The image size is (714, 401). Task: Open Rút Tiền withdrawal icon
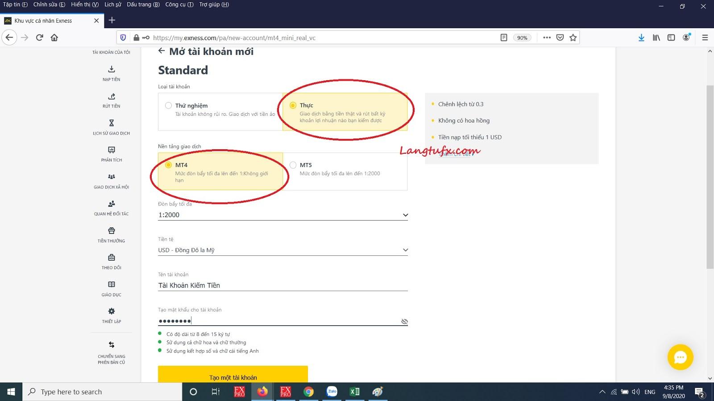point(112,96)
